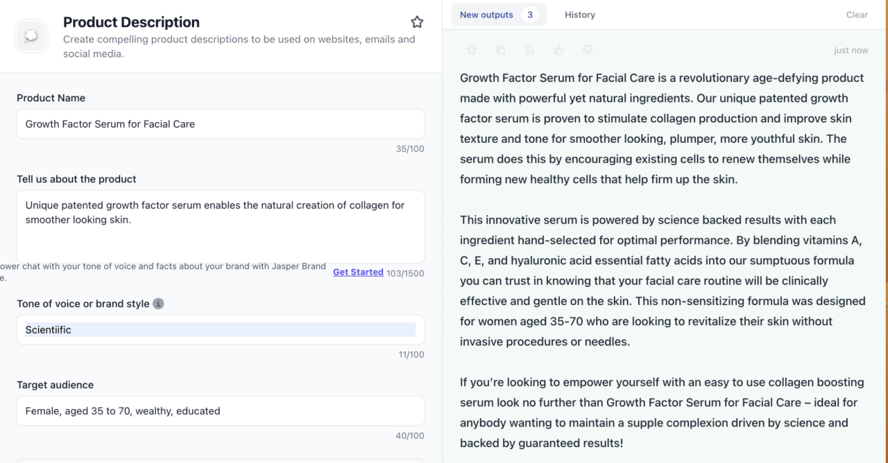Open the tone of voice info tooltip
Screen dimensions: 888x463
click(159, 304)
